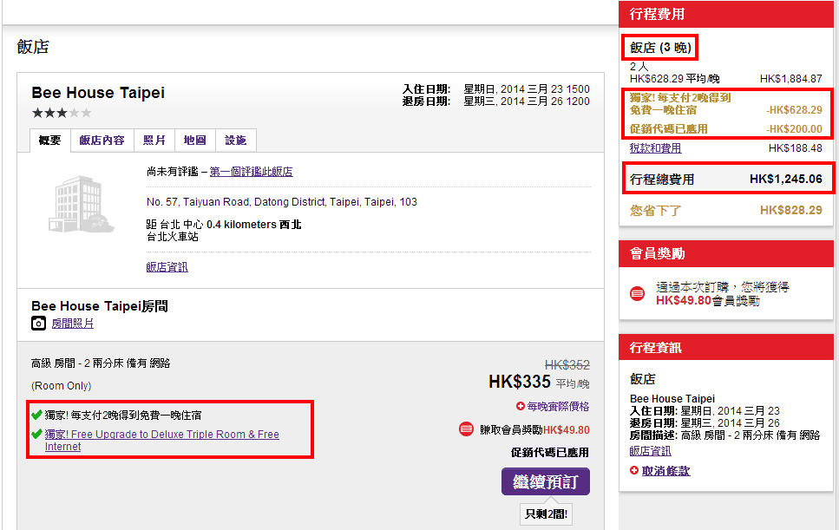The image size is (839, 530).
Task: Switch to the 設施 tab
Action: [235, 141]
